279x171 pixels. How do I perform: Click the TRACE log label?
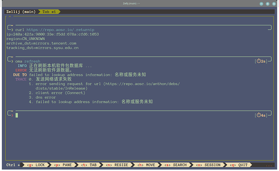tap(21, 79)
